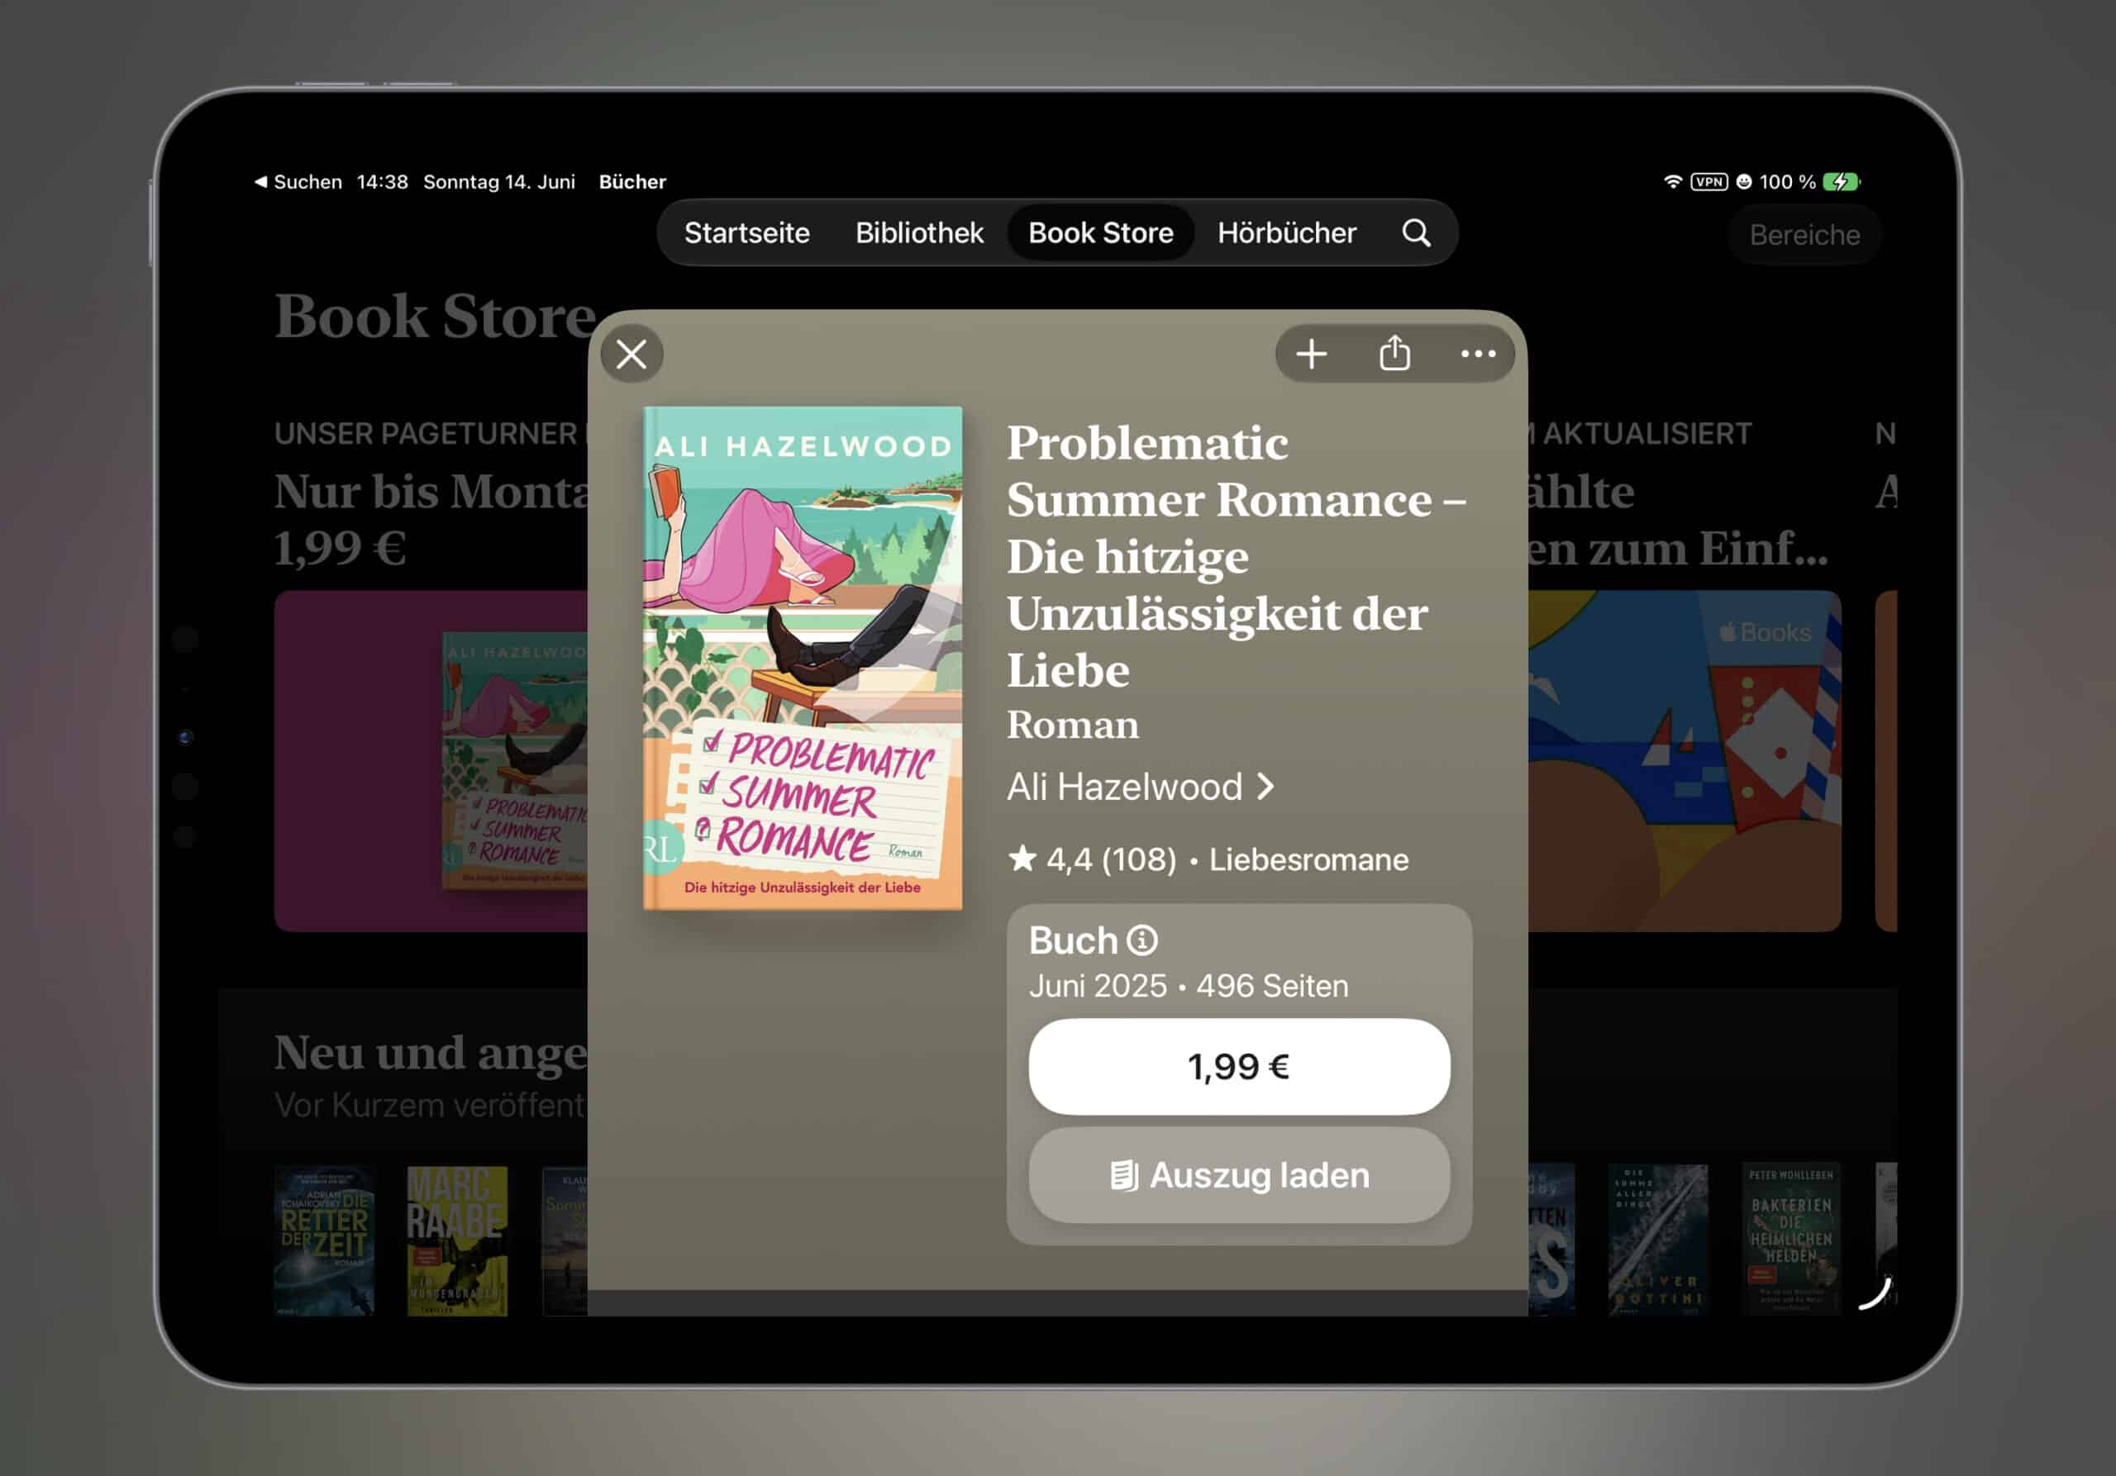This screenshot has height=1476, width=2116.
Task: Open the Bakterien Die heimlichen Helden cover
Action: [1790, 1239]
